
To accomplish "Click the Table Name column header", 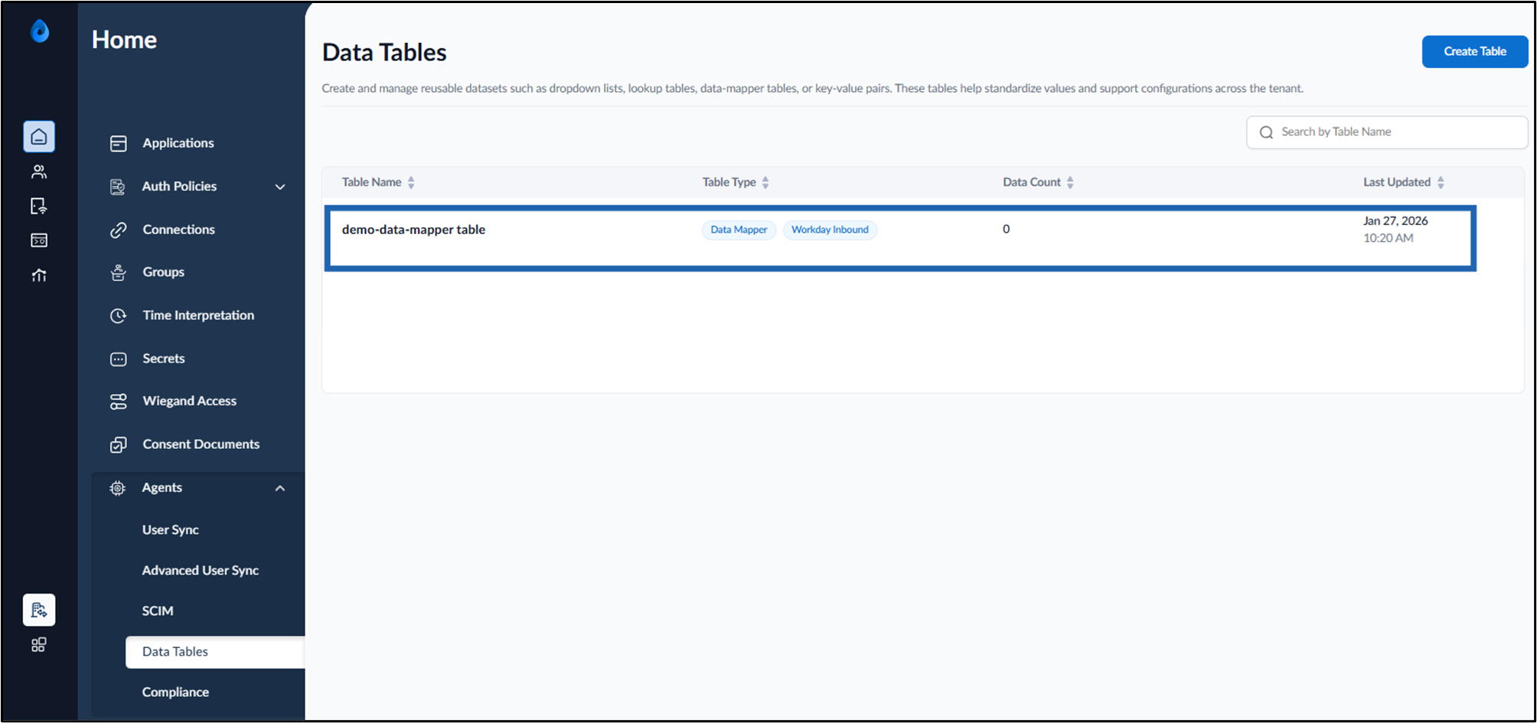I will 371,182.
